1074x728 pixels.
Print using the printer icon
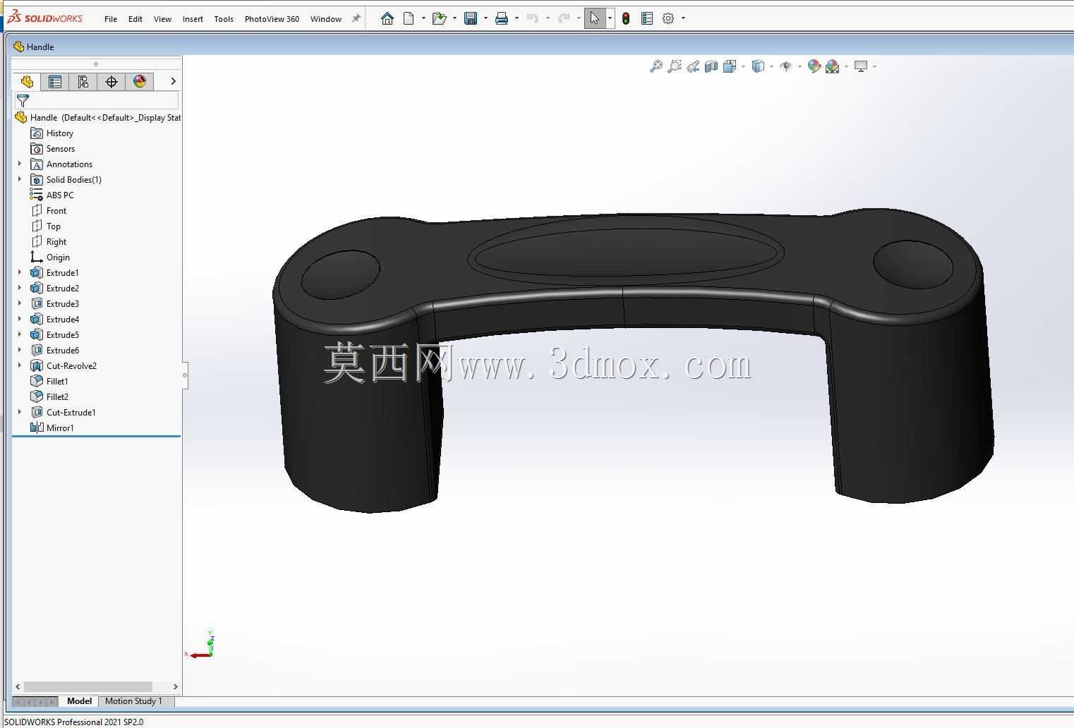tap(502, 18)
